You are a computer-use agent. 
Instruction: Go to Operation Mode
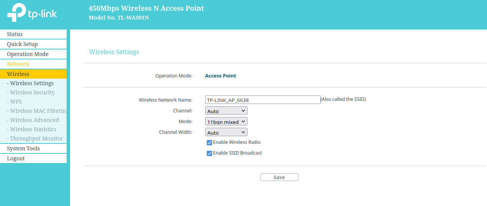[x=33, y=54]
